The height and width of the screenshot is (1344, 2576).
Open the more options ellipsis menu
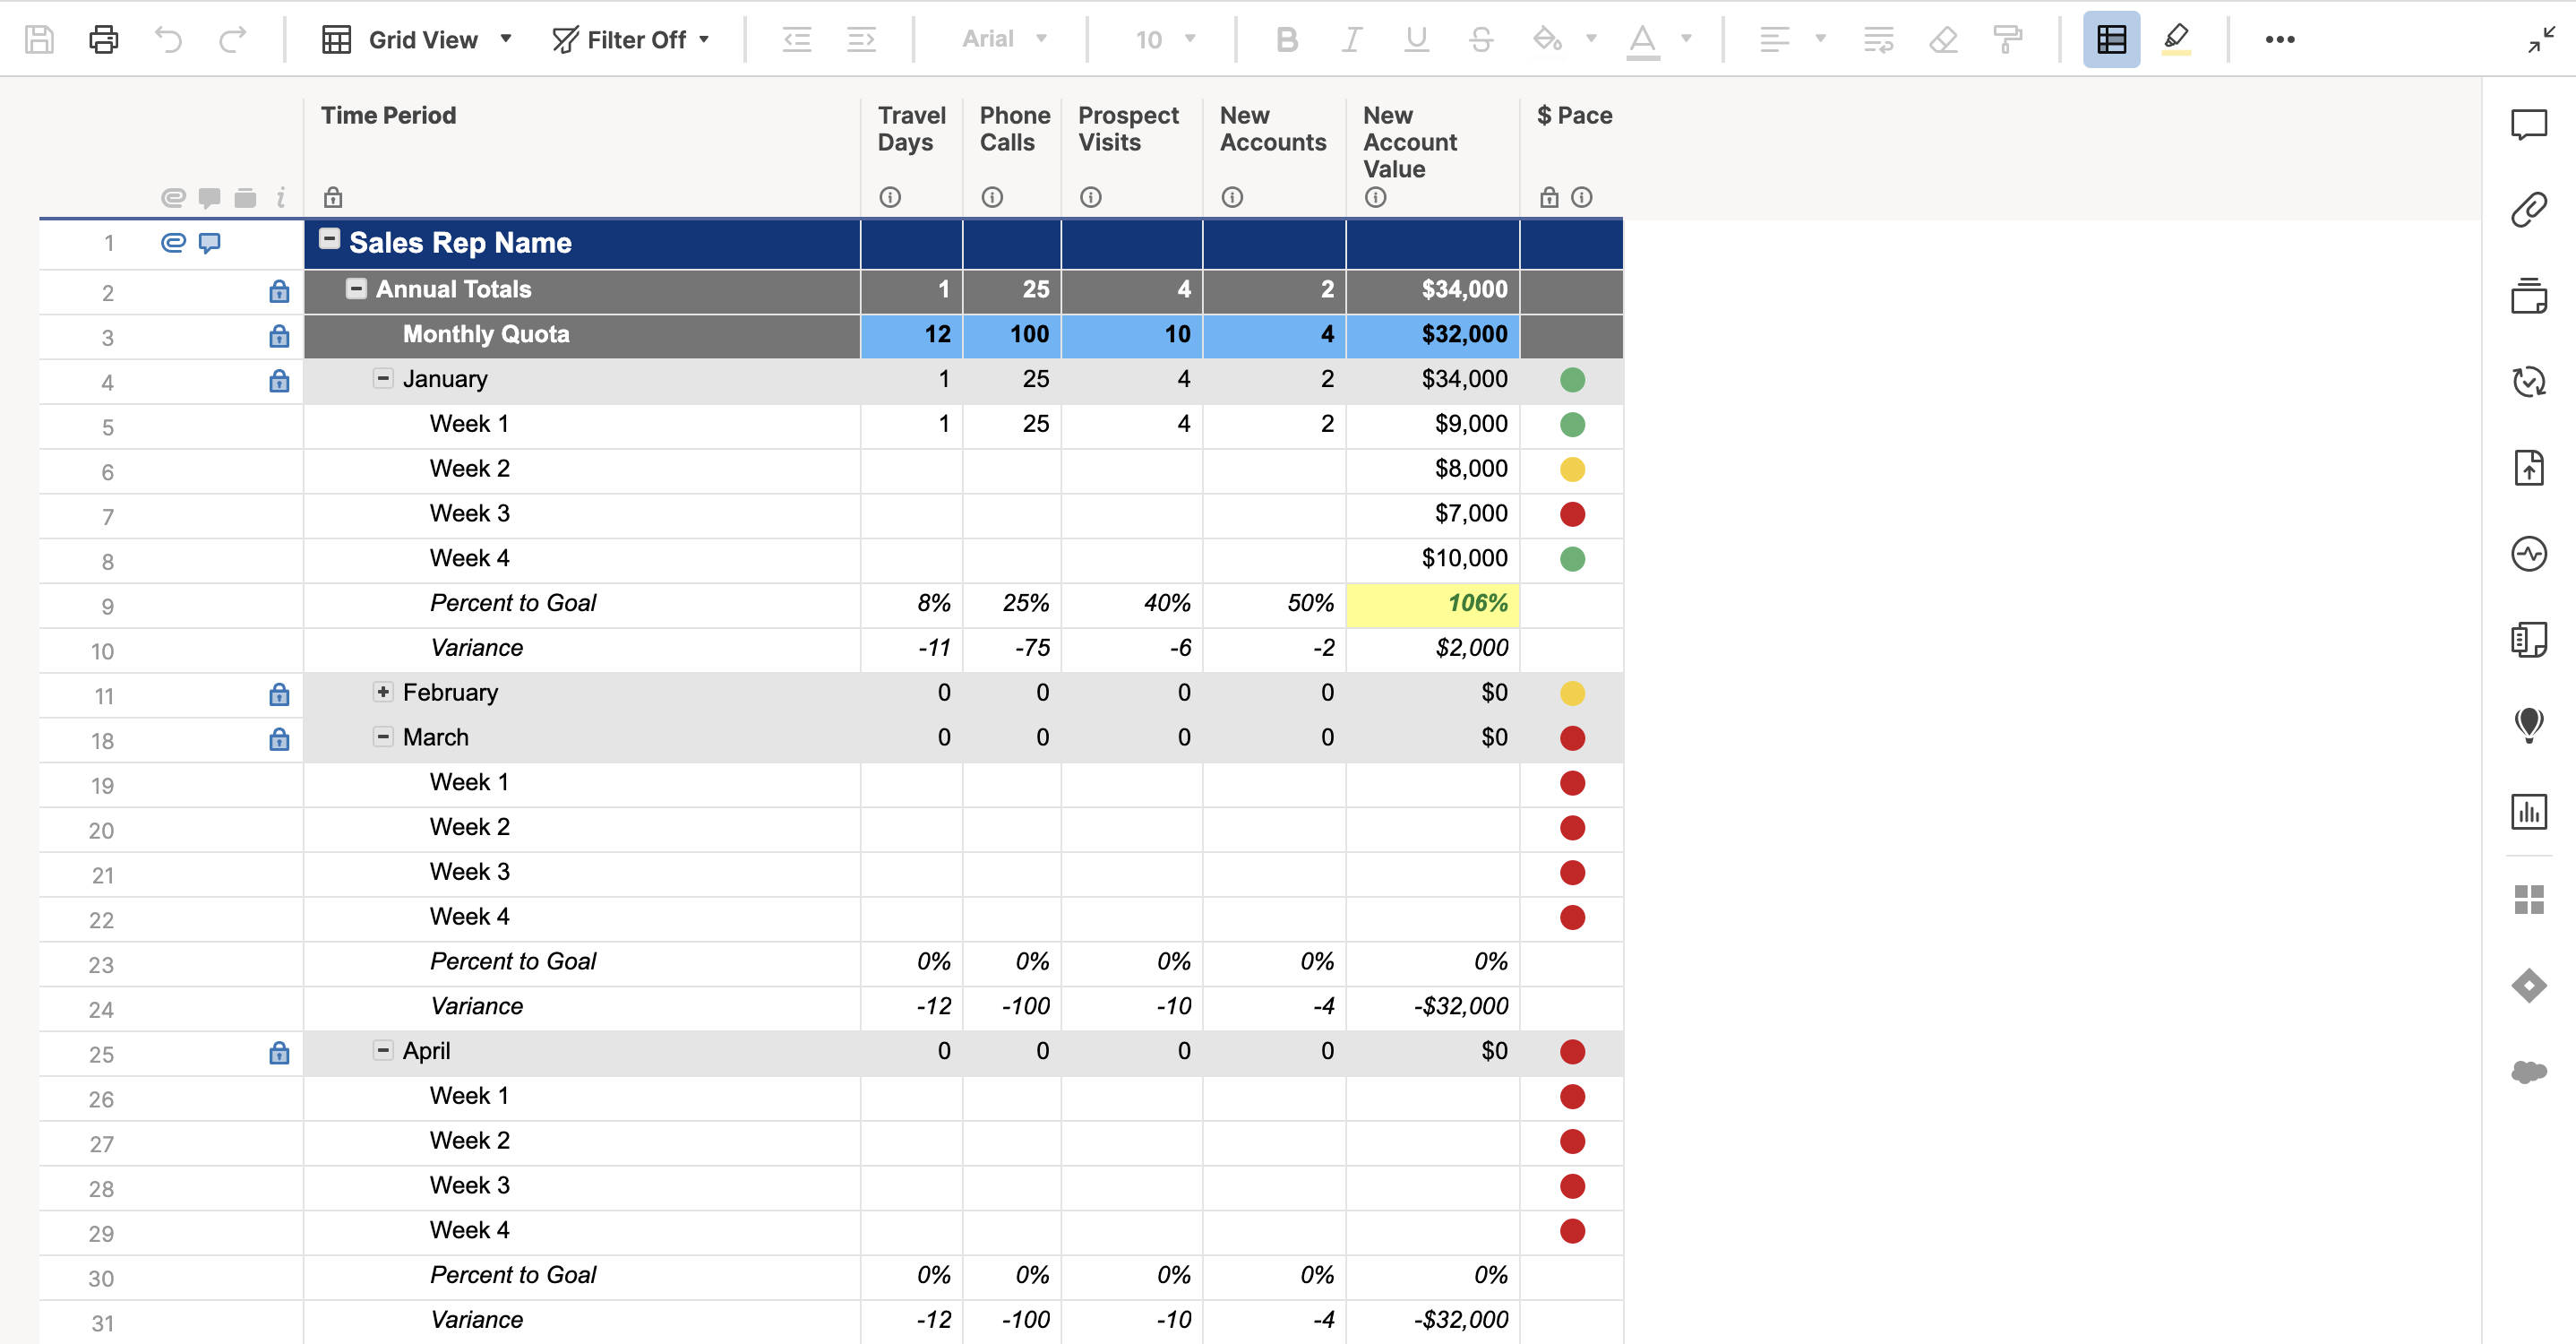pyautogui.click(x=2279, y=40)
